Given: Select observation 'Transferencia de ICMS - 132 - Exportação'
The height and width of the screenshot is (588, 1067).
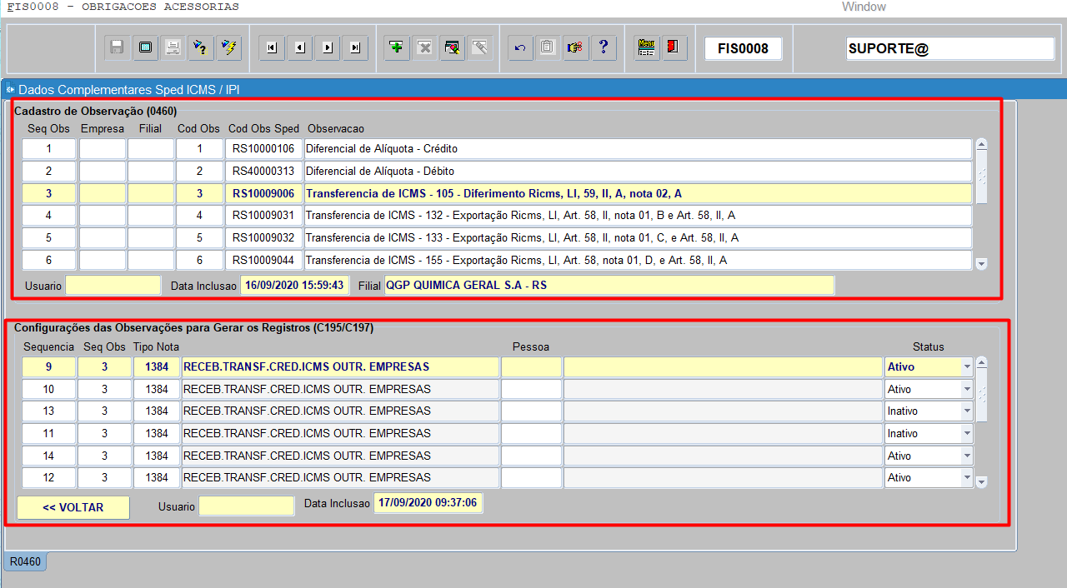Looking at the screenshot, I should click(639, 216).
